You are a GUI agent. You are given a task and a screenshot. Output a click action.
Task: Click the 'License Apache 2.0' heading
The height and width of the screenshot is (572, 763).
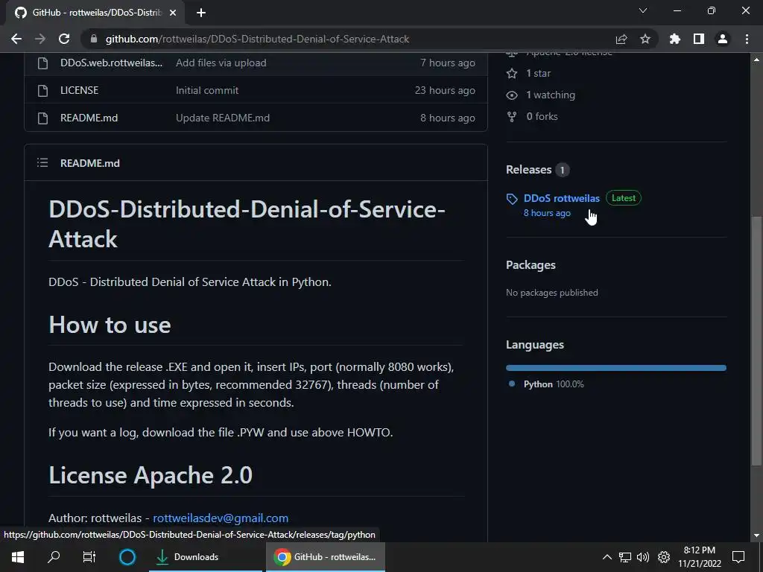151,475
